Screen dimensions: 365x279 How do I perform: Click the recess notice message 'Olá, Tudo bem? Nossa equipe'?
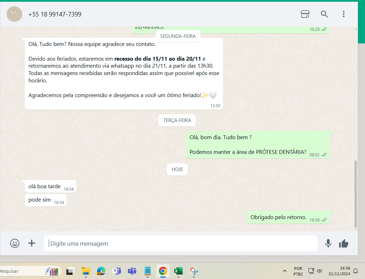pyautogui.click(x=124, y=74)
